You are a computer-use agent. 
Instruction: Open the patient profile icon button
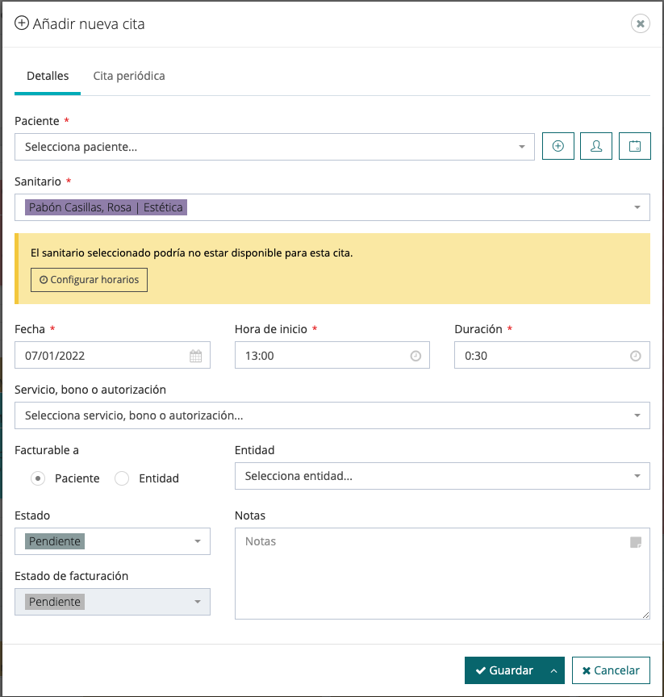pos(596,147)
